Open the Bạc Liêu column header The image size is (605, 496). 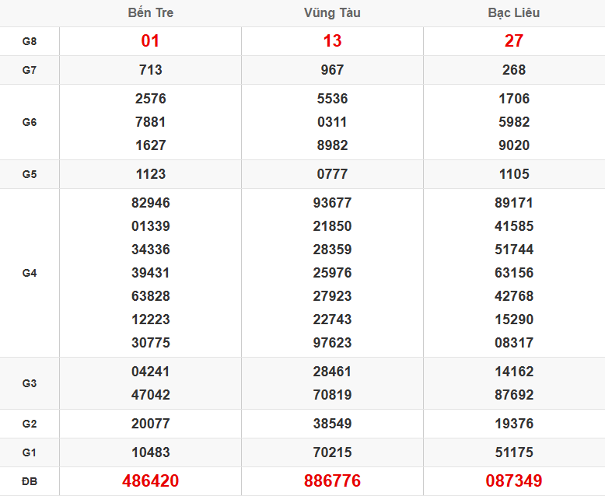coord(513,13)
